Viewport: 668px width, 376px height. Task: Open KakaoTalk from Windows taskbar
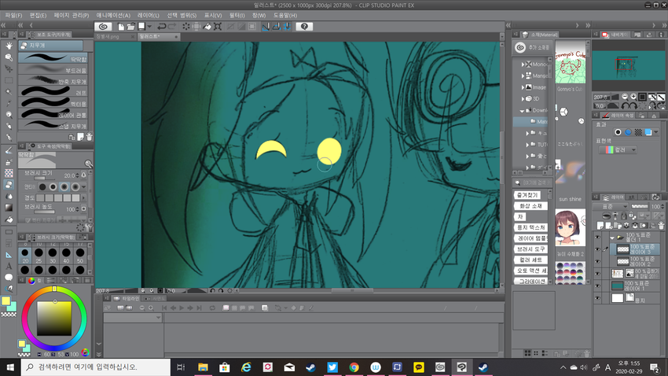pos(419,367)
